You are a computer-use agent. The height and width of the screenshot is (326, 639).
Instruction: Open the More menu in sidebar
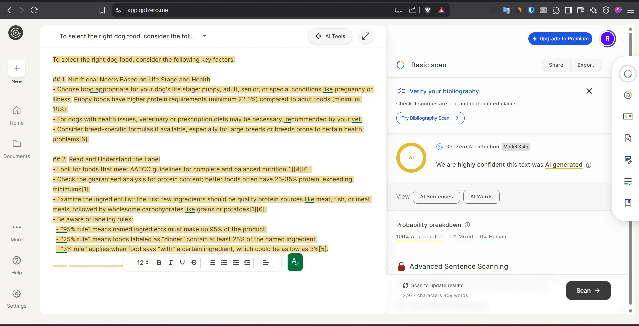[x=17, y=233]
